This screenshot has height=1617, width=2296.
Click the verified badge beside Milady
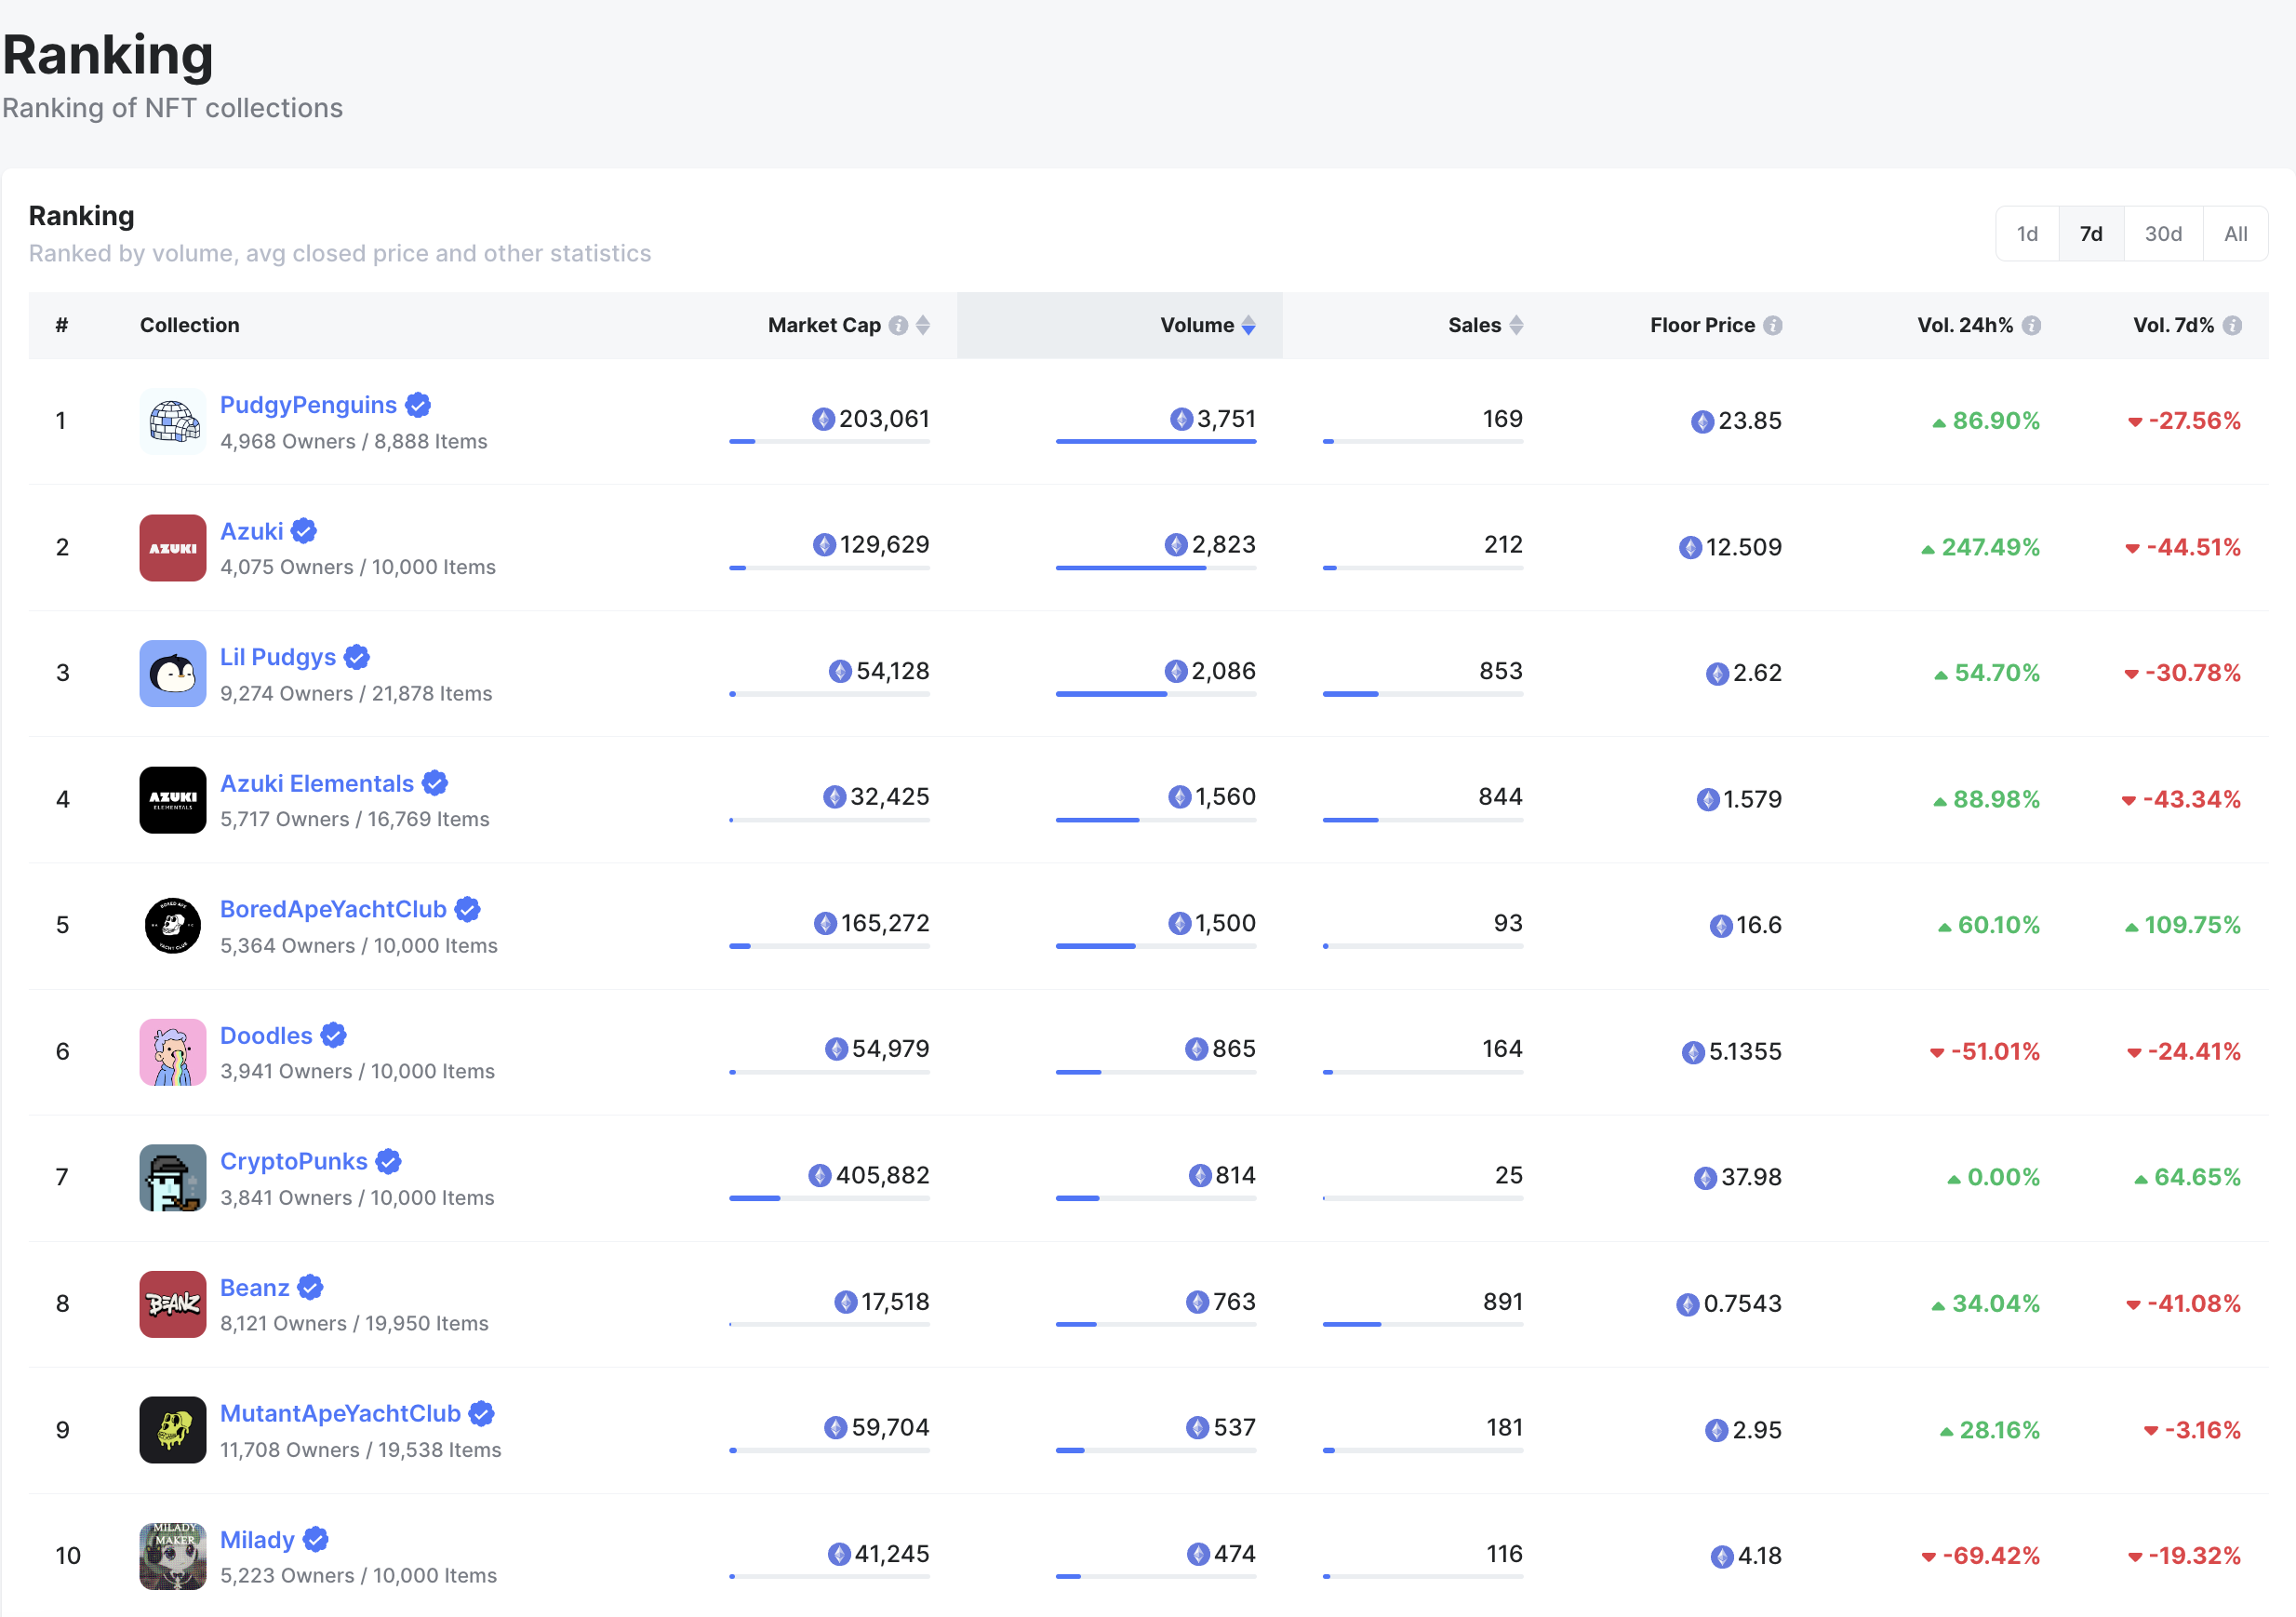click(316, 1539)
